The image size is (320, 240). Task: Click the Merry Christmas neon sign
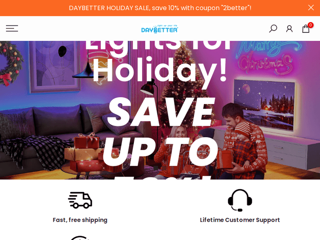point(266,57)
